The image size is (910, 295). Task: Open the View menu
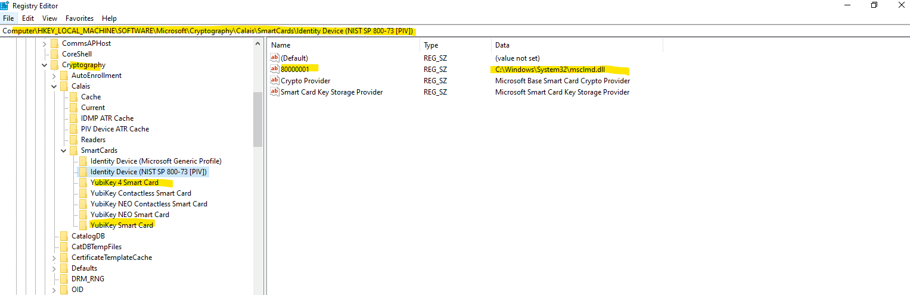click(x=50, y=18)
